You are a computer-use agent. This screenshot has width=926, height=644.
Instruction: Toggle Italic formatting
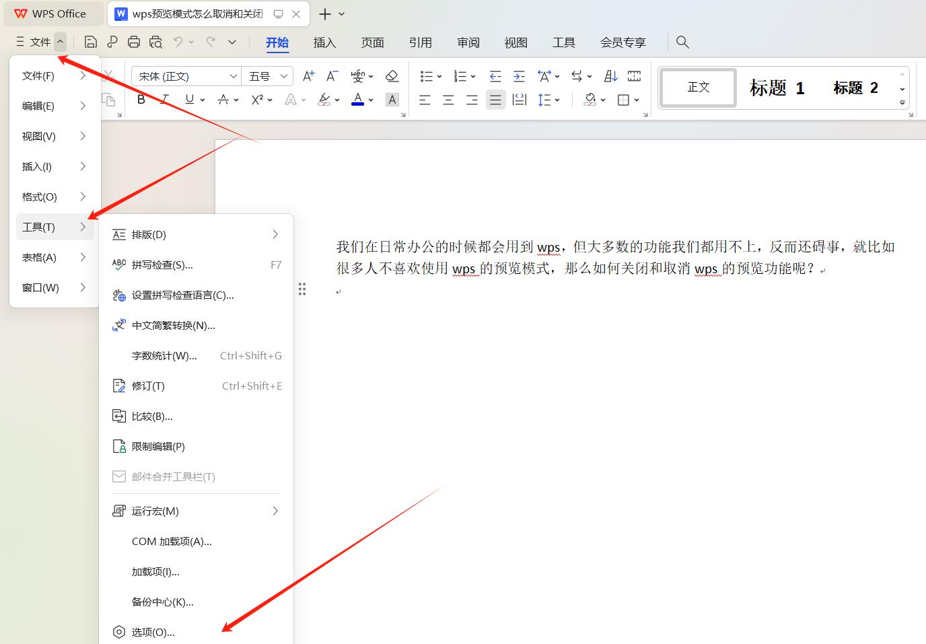click(164, 100)
